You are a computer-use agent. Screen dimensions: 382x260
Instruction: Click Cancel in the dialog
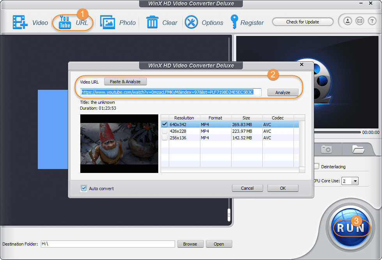click(247, 188)
